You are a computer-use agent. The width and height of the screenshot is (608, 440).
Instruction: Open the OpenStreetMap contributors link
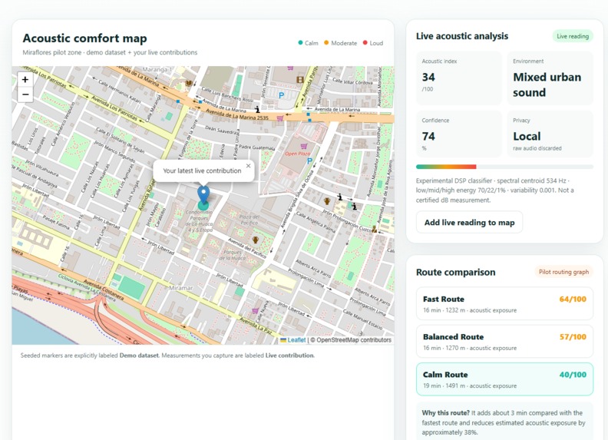(354, 340)
